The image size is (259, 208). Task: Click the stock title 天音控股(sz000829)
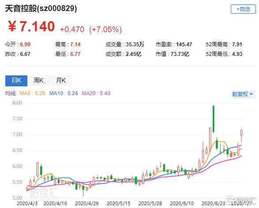(41, 8)
